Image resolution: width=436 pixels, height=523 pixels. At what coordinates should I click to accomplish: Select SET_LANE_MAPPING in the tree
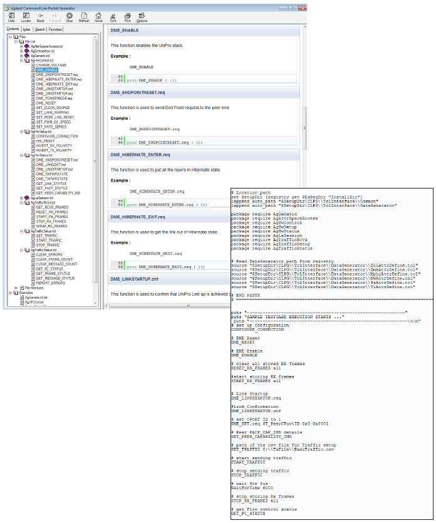(x=53, y=113)
